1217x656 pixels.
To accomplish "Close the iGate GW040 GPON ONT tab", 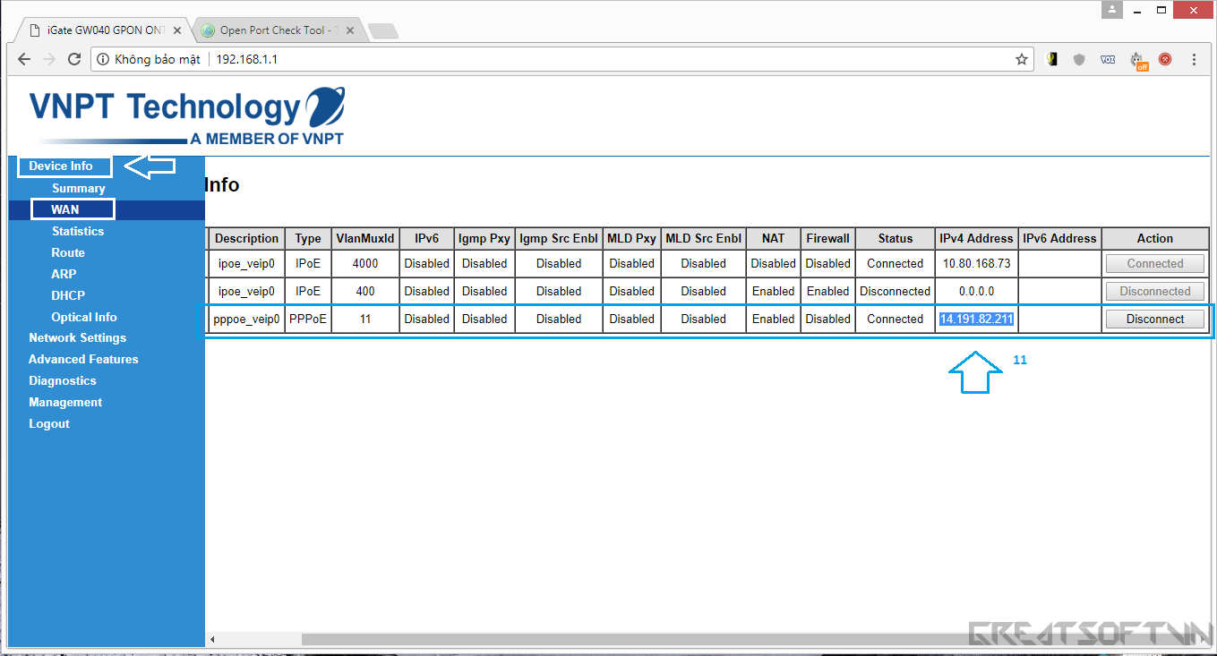I will tap(176, 30).
